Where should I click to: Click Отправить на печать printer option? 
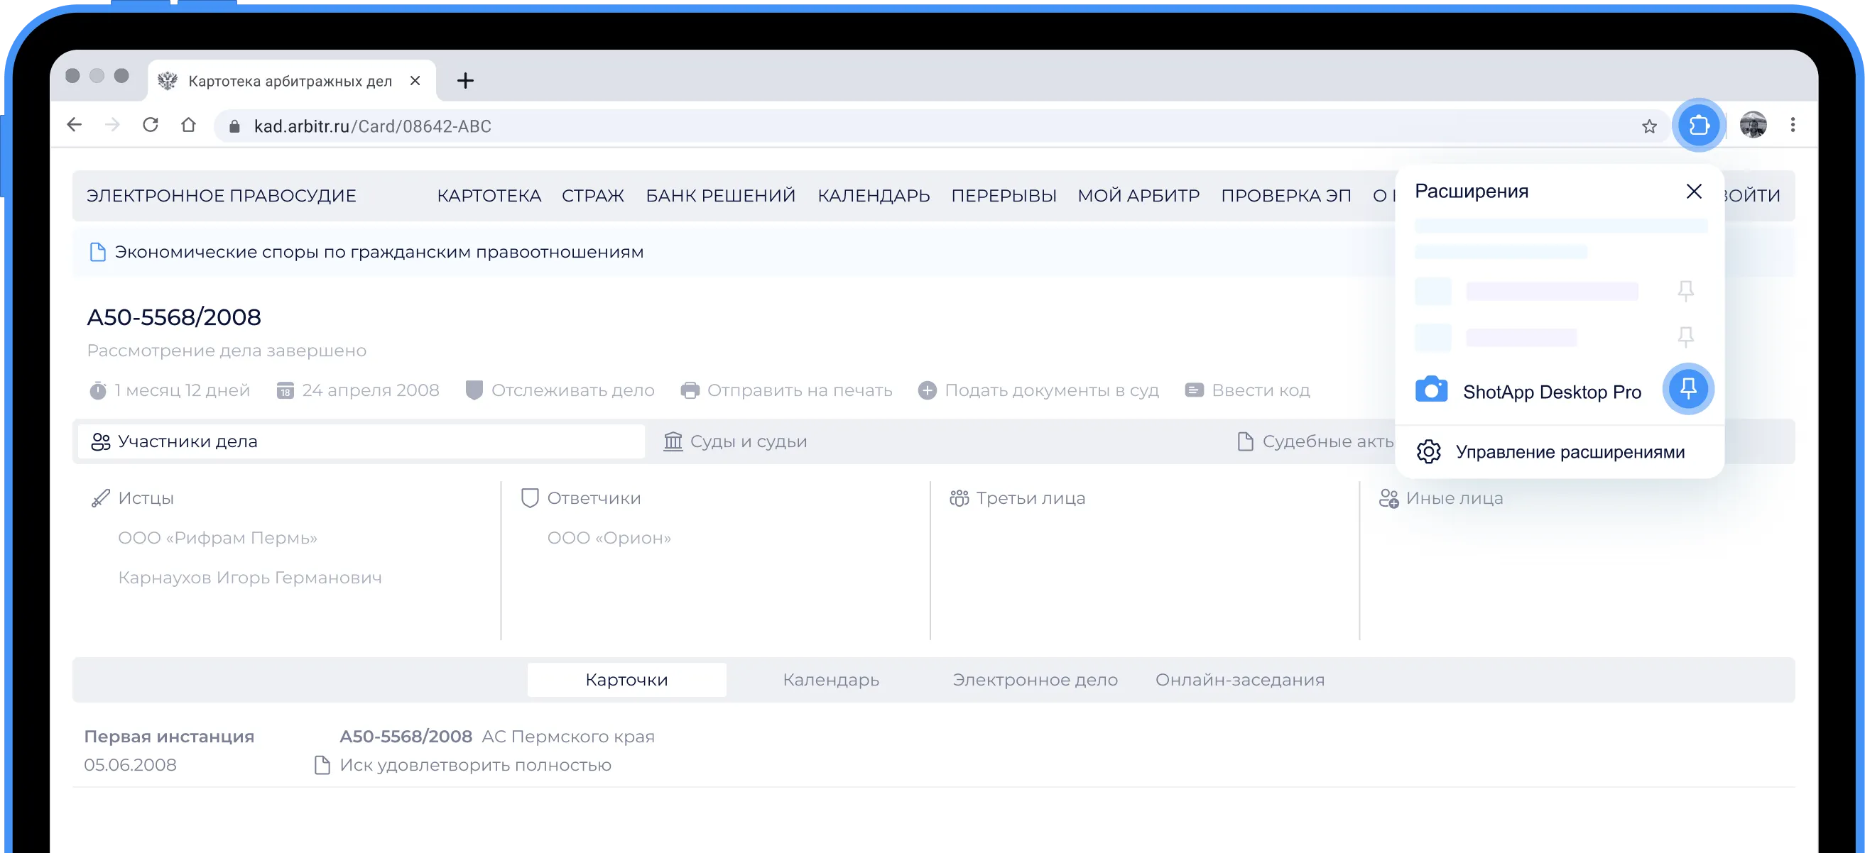[x=786, y=391]
